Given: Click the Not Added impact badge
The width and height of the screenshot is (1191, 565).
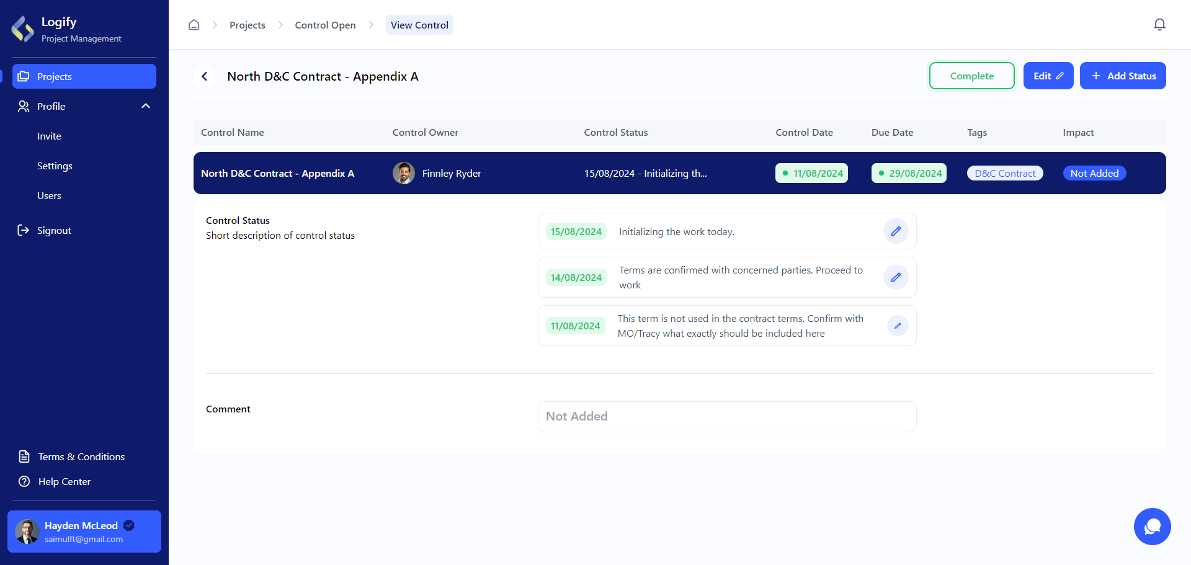Looking at the screenshot, I should (1094, 173).
